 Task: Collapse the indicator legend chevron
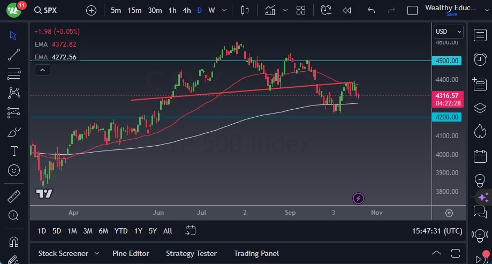tap(42, 70)
